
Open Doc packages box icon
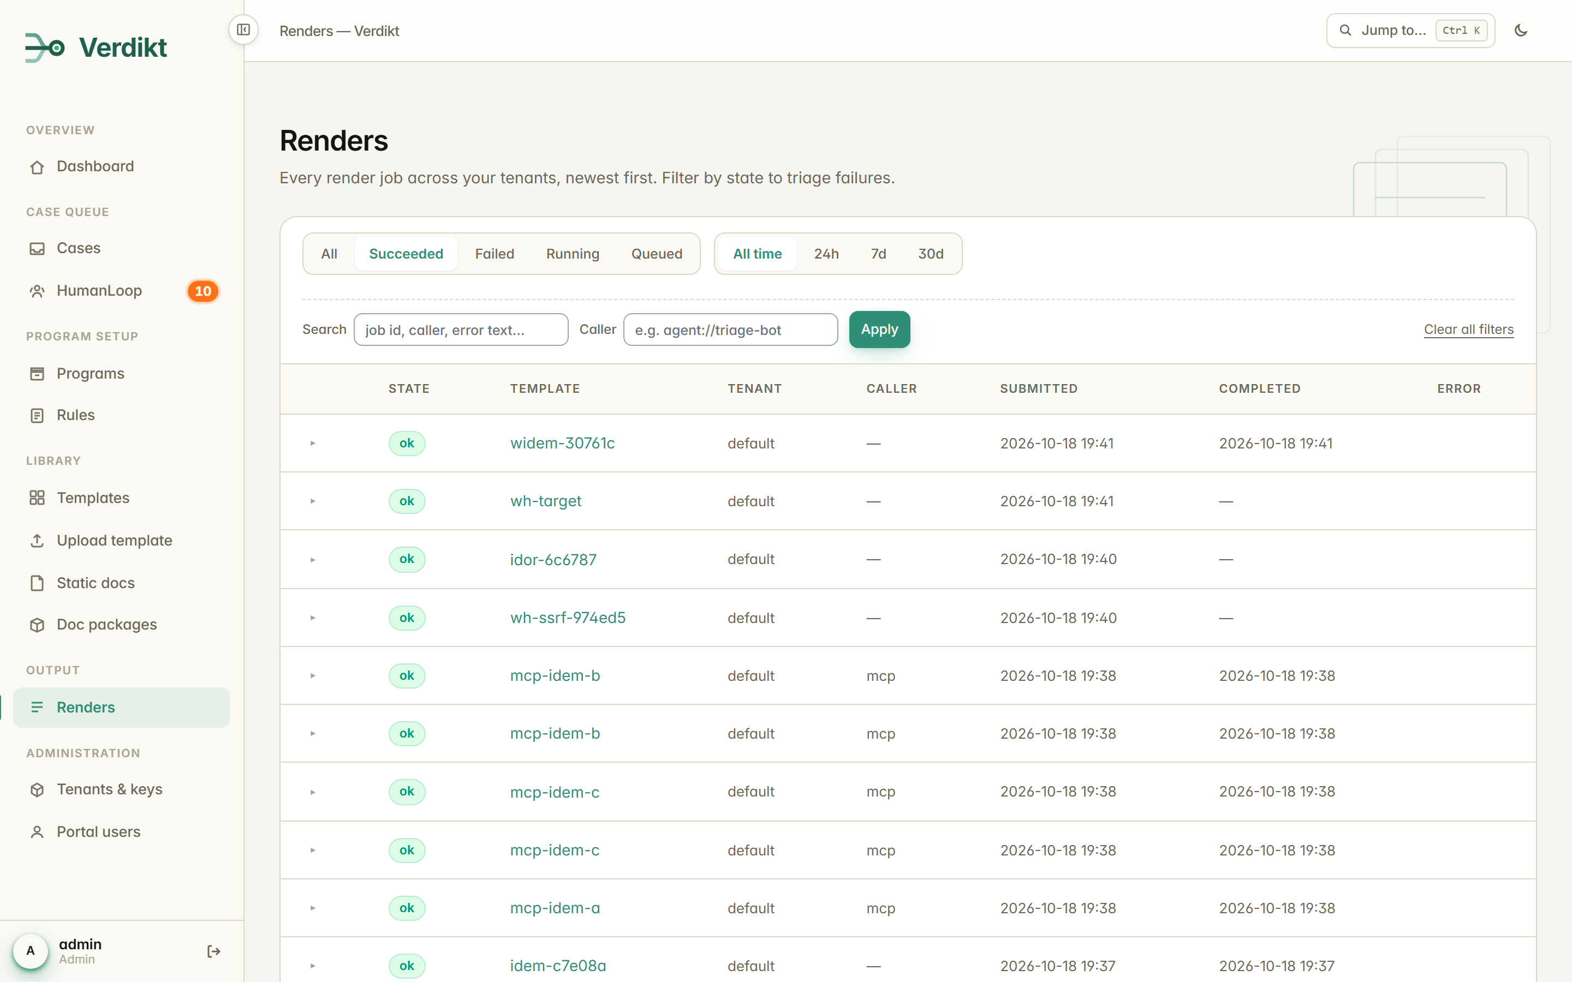37,625
